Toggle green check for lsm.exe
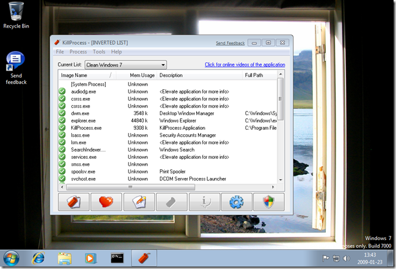The width and height of the screenshot is (396, 269). tap(62, 142)
